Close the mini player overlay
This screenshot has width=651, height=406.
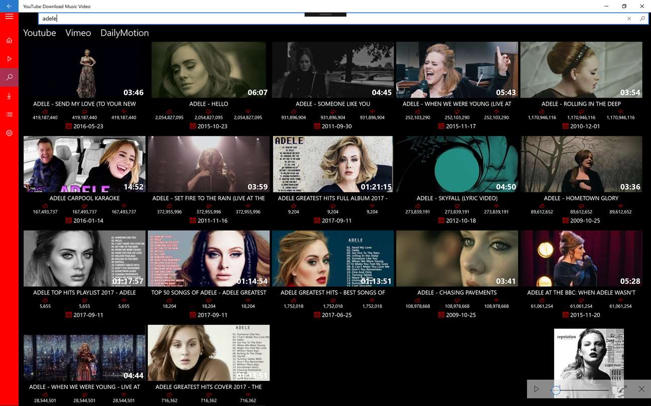point(641,389)
